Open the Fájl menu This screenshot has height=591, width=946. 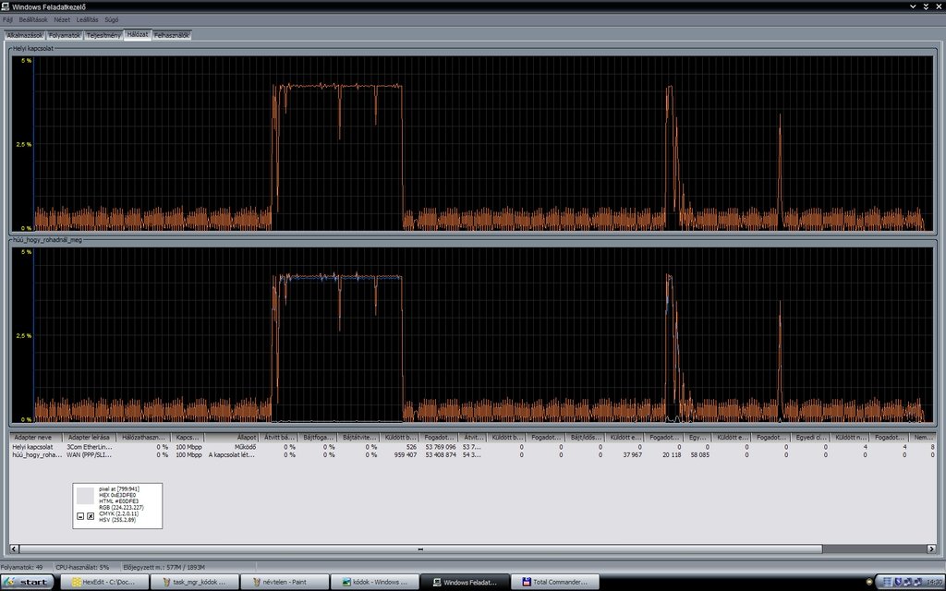point(7,20)
